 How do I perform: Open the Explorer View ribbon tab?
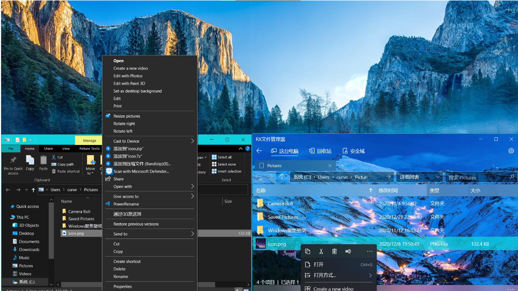pyautogui.click(x=66, y=149)
